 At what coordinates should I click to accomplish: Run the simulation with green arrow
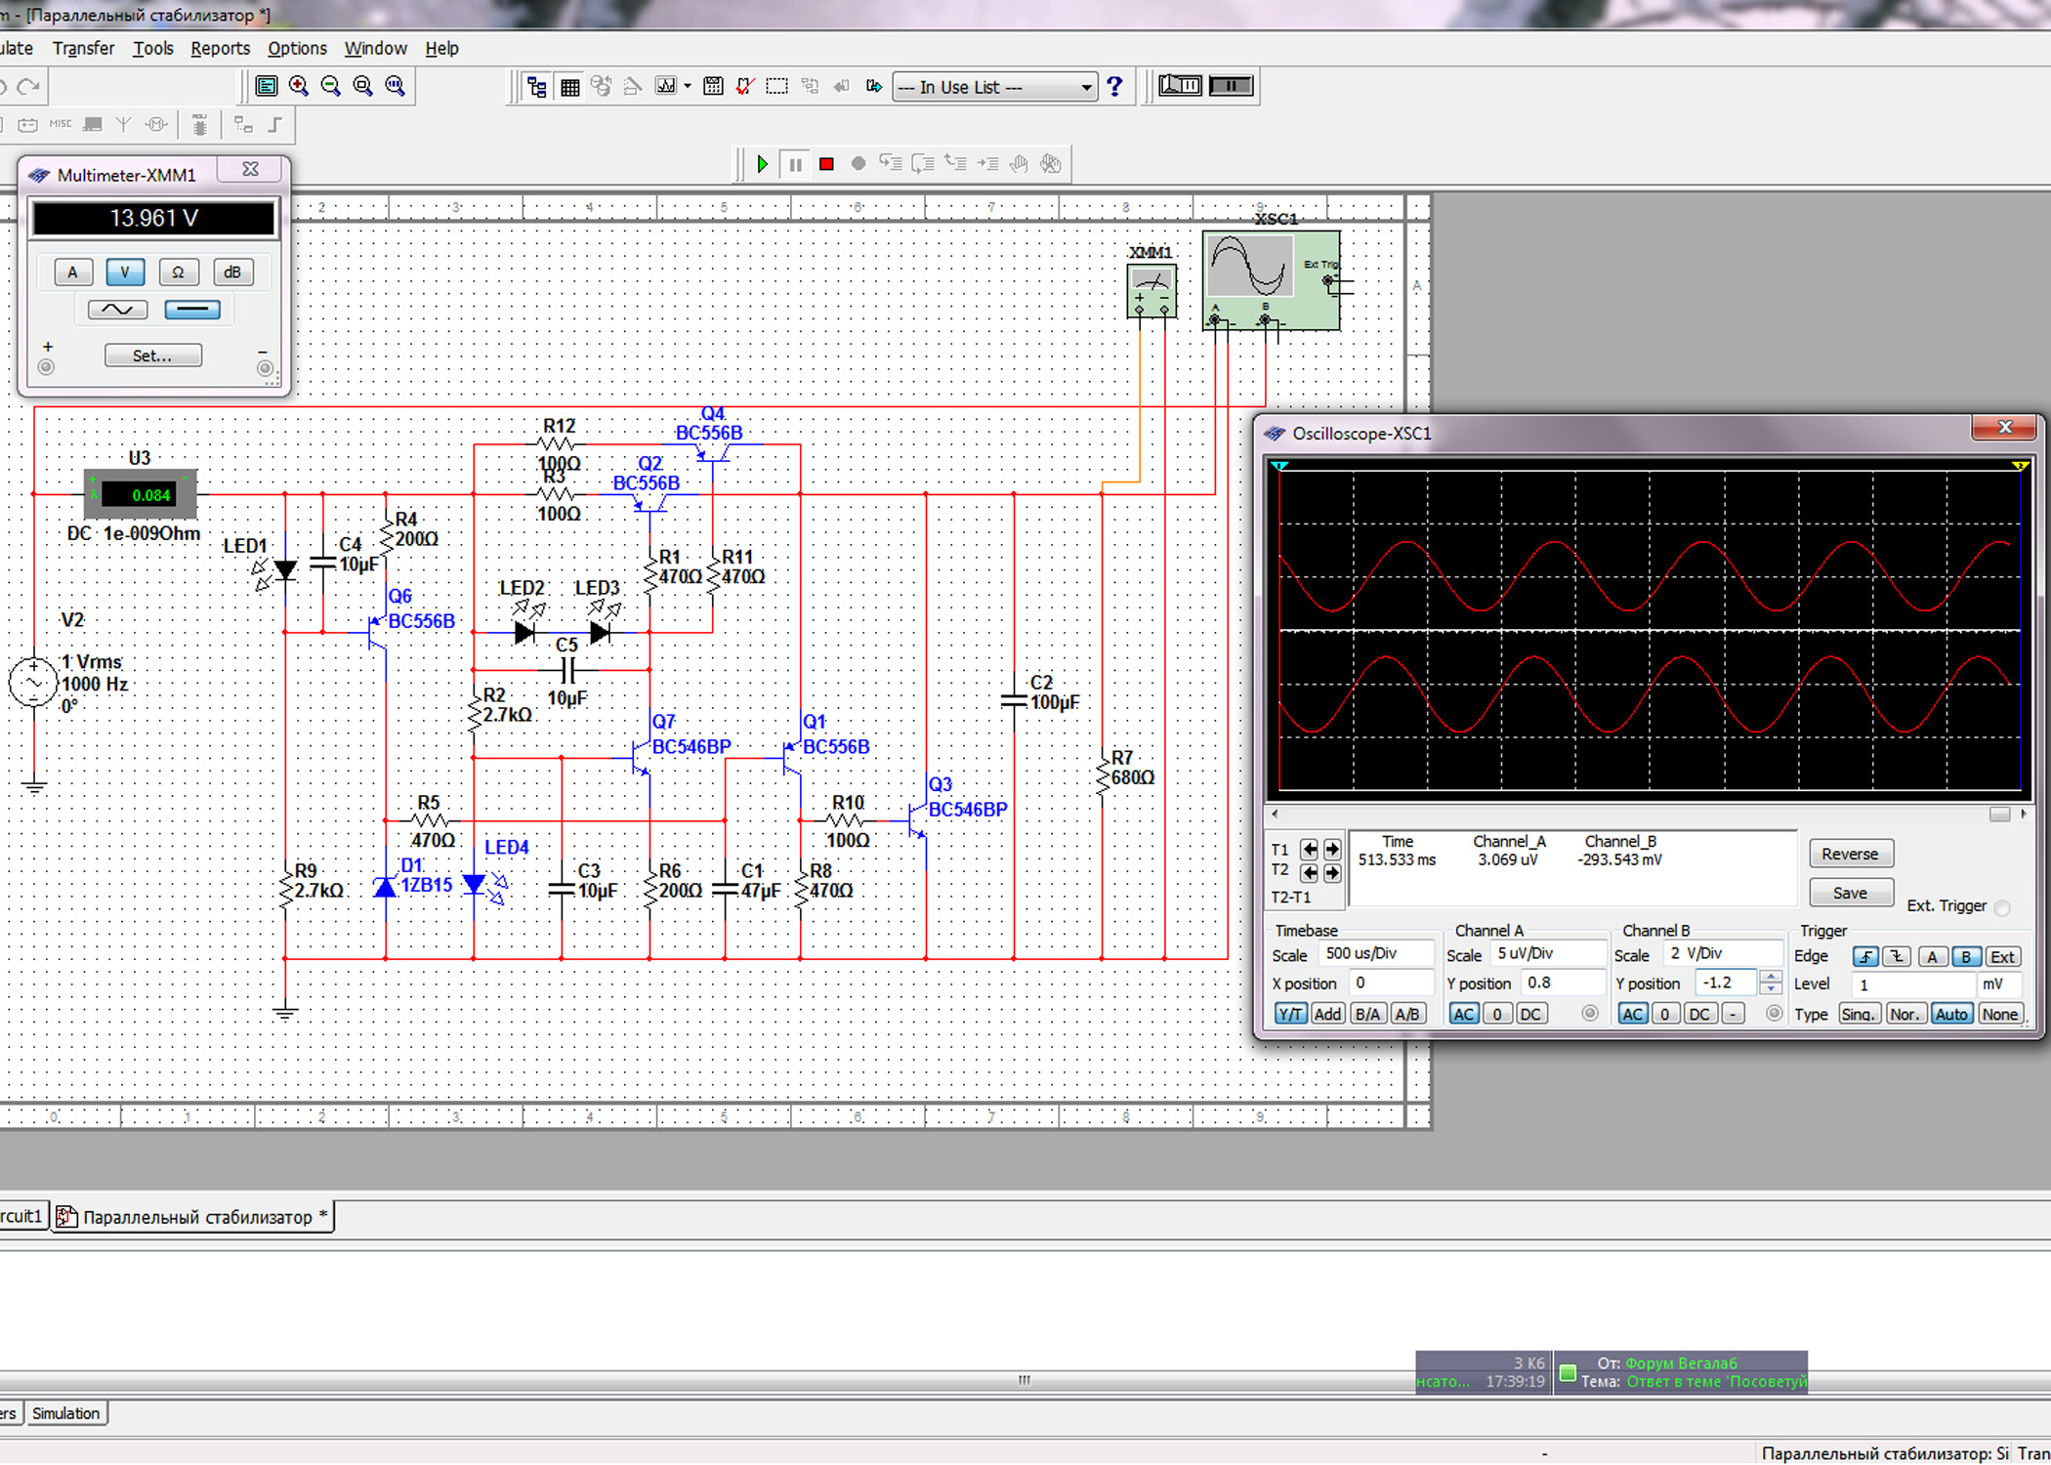[x=763, y=164]
